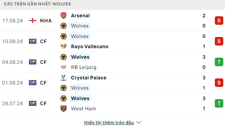Select the Crystal Palace team name

tap(89, 78)
